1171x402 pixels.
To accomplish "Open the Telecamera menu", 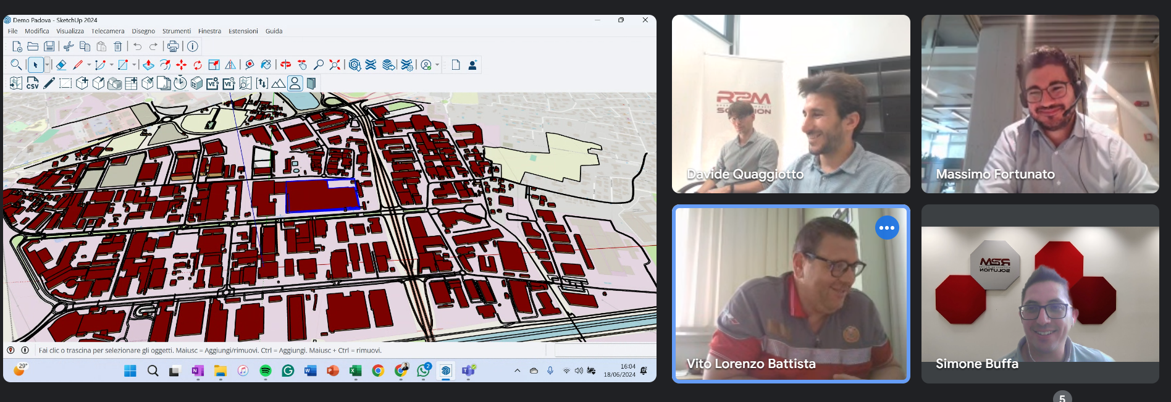I will point(107,31).
